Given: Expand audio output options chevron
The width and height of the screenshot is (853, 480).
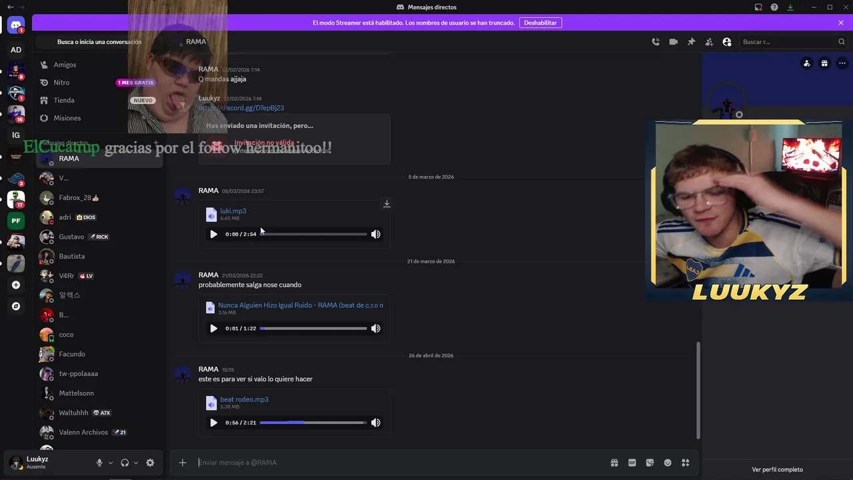Looking at the screenshot, I should [136, 463].
